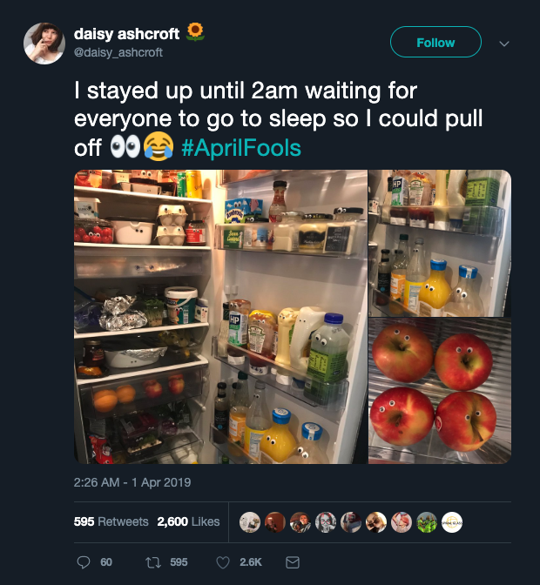540x585 pixels.
Task: Open the #AprilFools hashtag
Action: point(241,148)
